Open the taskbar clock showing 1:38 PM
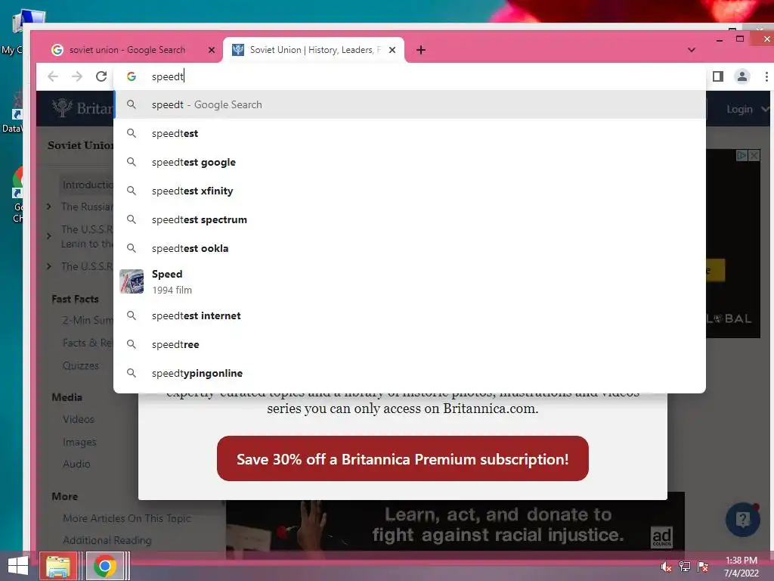The height and width of the screenshot is (581, 774). tap(741, 567)
